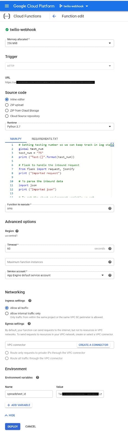
Task: Click the back arrow beside Function edit
Action: point(54,16)
